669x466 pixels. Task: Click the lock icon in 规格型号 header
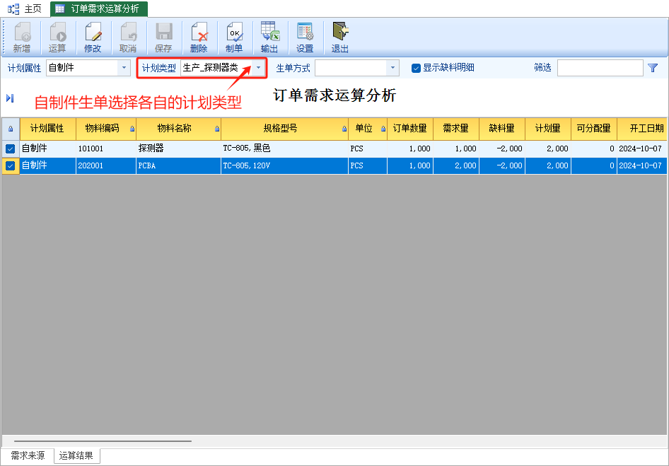(344, 129)
